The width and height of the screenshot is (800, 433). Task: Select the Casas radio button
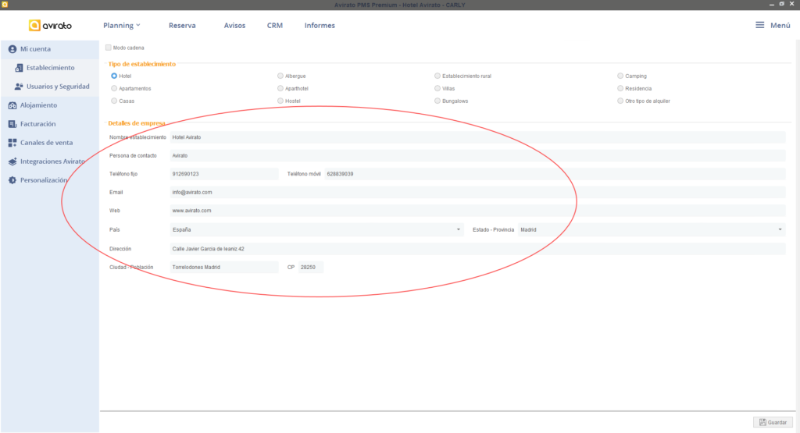click(x=114, y=101)
